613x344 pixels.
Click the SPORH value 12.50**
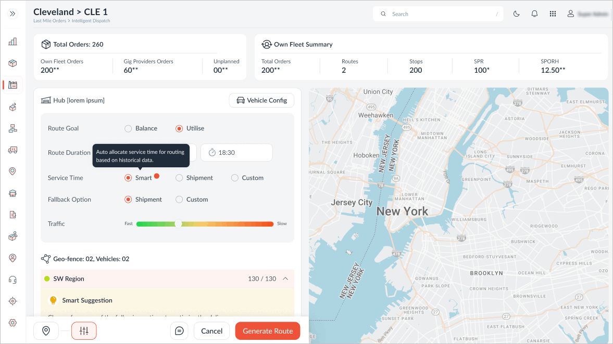pos(553,70)
